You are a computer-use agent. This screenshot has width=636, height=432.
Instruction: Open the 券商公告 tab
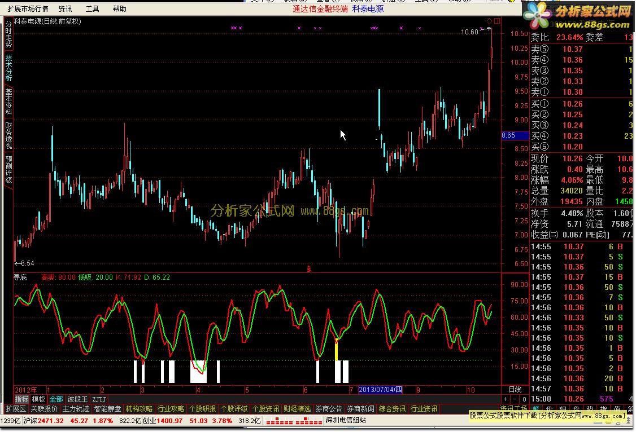[329, 409]
